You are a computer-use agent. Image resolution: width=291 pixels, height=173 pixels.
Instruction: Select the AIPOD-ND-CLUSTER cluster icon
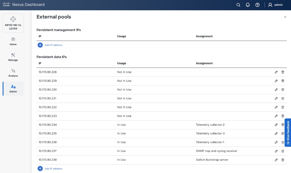(13, 23)
